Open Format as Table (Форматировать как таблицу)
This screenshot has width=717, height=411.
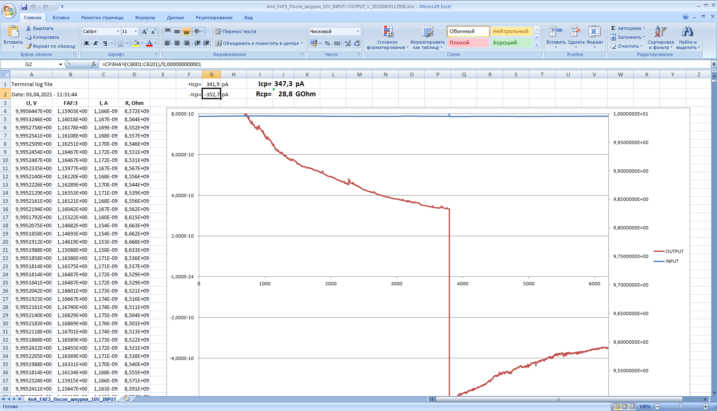pos(428,38)
